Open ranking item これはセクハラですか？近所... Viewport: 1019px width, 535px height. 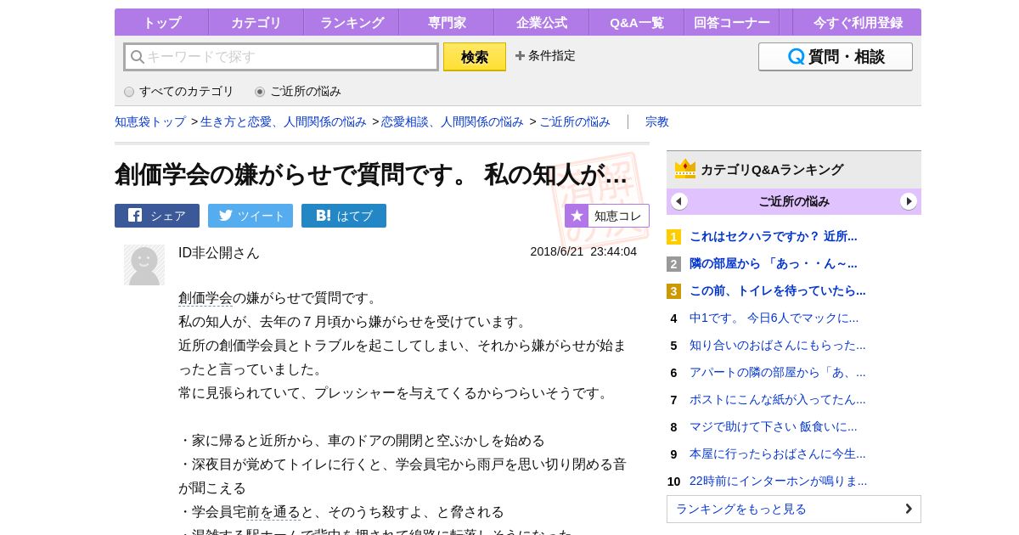pos(774,237)
